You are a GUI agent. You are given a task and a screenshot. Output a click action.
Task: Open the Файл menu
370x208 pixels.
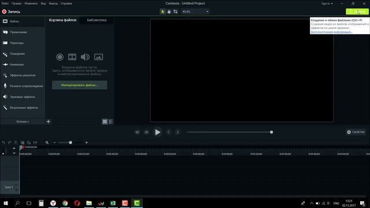pos(5,3)
